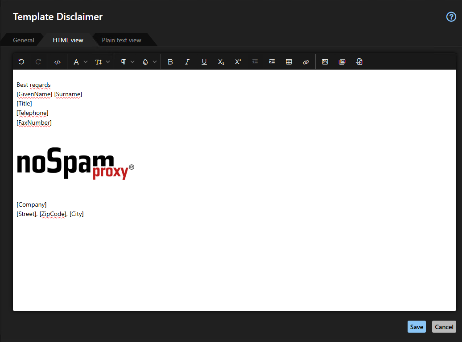Viewport: 462px width, 342px height.
Task: Increase the paragraph indent
Action: [x=272, y=62]
